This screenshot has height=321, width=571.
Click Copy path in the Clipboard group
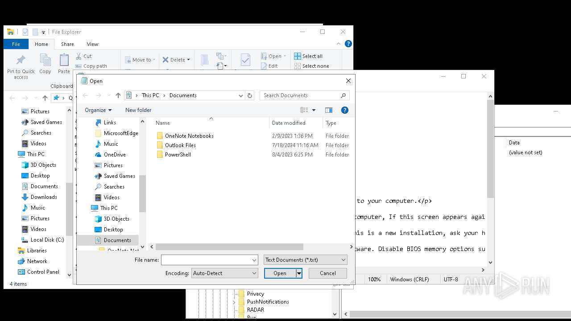click(91, 66)
